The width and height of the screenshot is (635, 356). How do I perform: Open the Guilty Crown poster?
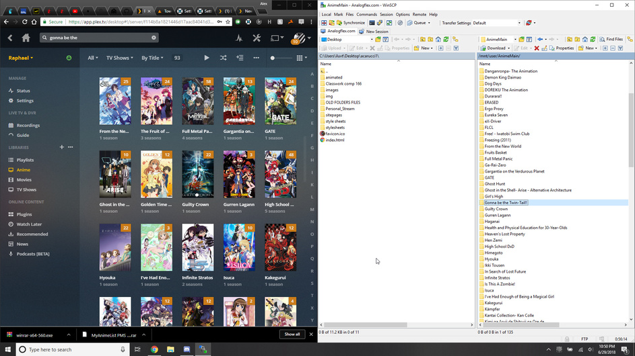tap(197, 174)
